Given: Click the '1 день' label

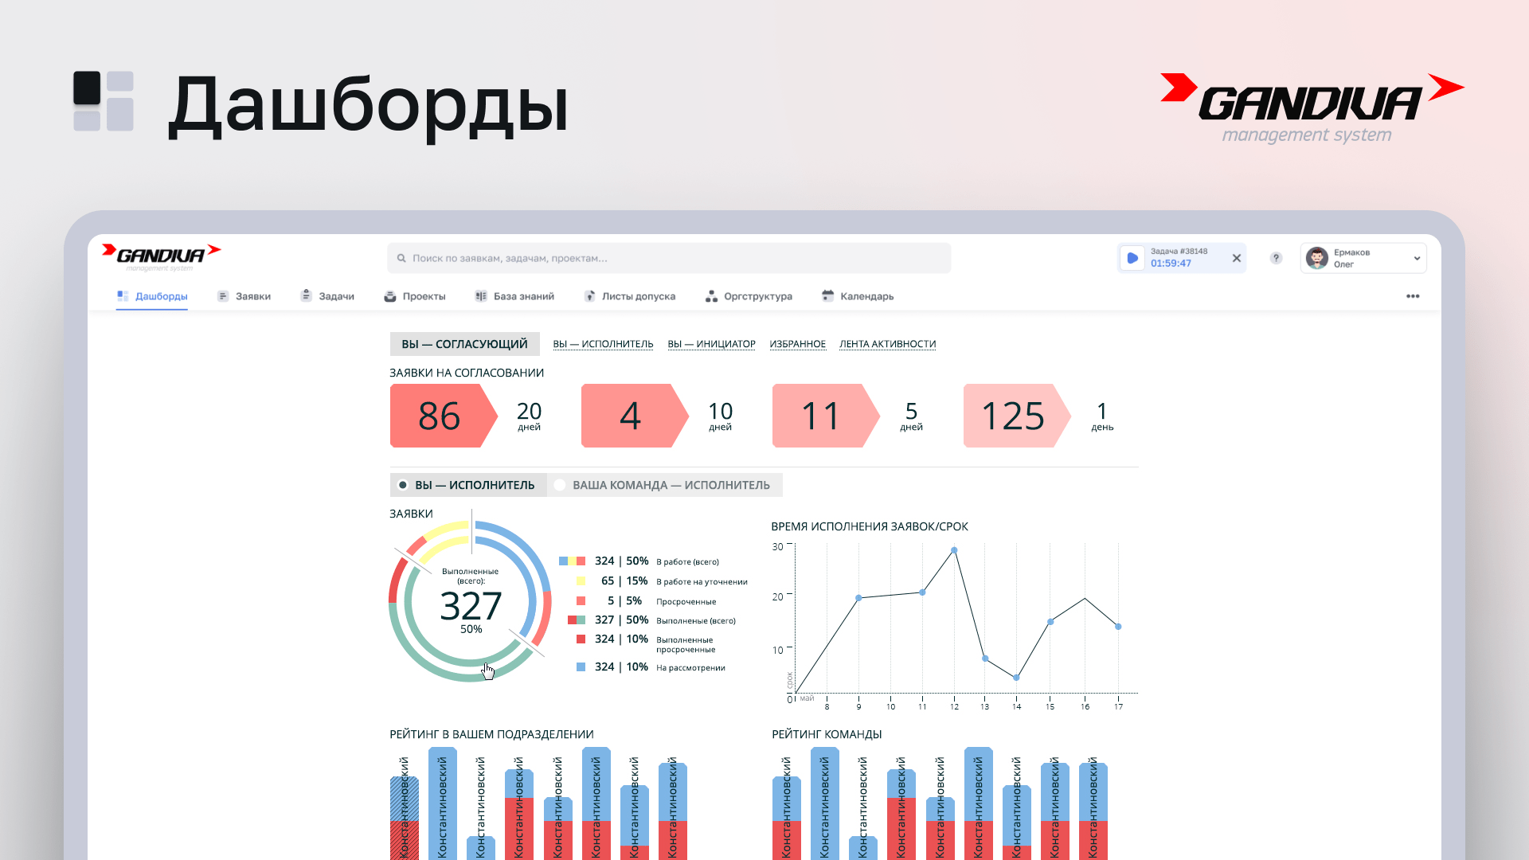Looking at the screenshot, I should pos(1102,416).
